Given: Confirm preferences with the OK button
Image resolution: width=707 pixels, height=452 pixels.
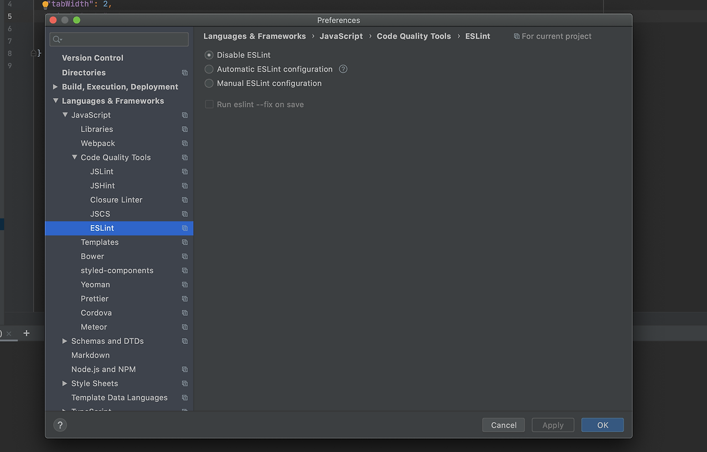Looking at the screenshot, I should (603, 425).
